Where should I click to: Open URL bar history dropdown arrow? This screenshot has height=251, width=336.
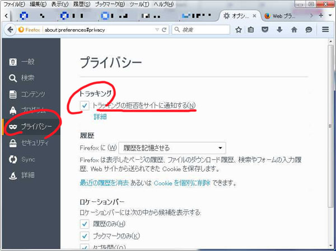157,30
